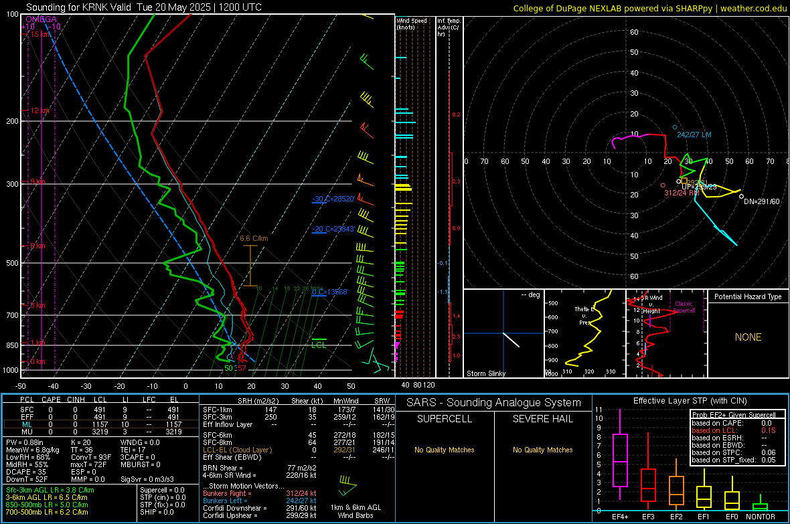Click 'No Quality Matches' under SUPERCELL
The height and width of the screenshot is (524, 790).
click(x=445, y=450)
